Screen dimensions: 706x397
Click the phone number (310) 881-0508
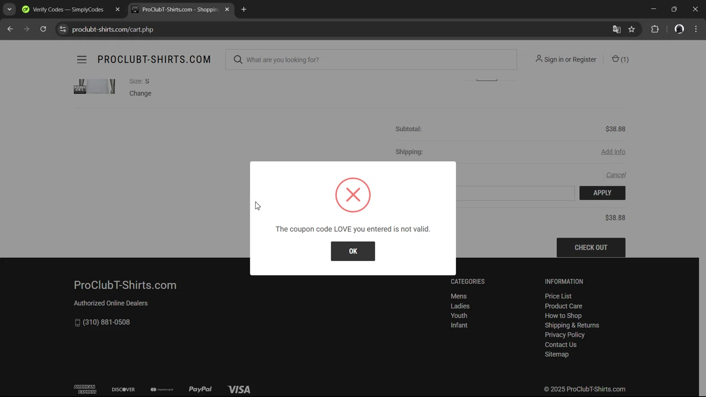106,322
